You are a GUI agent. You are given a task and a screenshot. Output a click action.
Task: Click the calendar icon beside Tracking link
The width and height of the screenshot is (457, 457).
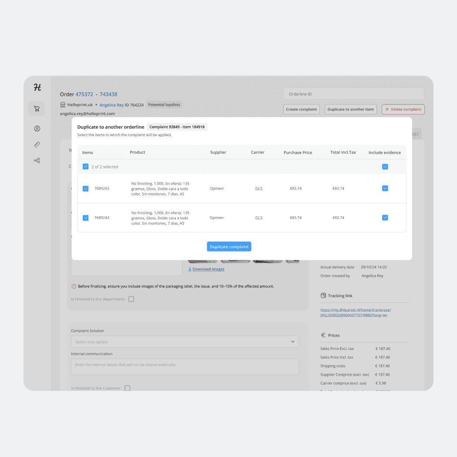(x=323, y=296)
